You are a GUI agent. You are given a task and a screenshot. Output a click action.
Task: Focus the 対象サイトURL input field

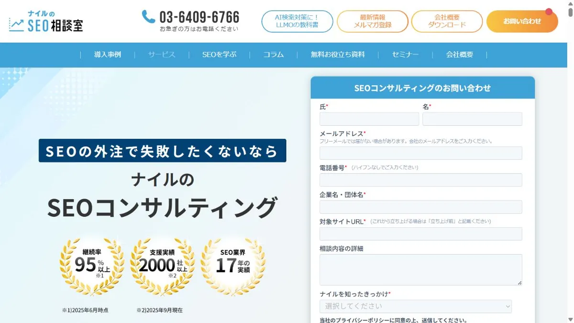coord(421,234)
